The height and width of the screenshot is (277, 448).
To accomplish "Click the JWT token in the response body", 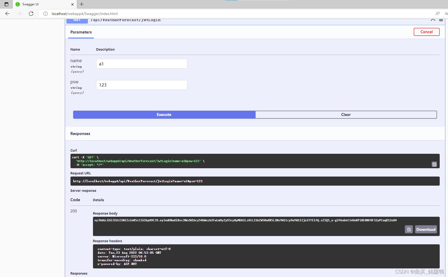I will (x=245, y=220).
